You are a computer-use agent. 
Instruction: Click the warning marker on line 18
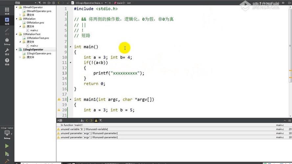[x=59, y=99]
